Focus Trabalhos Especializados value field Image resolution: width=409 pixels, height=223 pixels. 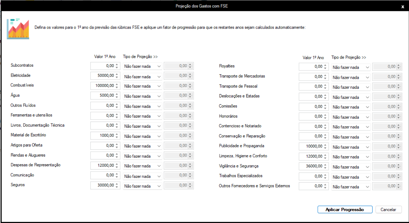(x=313, y=176)
